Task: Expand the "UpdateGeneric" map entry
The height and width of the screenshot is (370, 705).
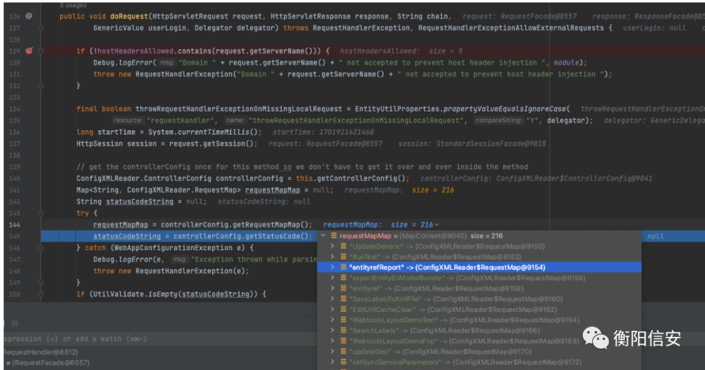Action: (332, 246)
